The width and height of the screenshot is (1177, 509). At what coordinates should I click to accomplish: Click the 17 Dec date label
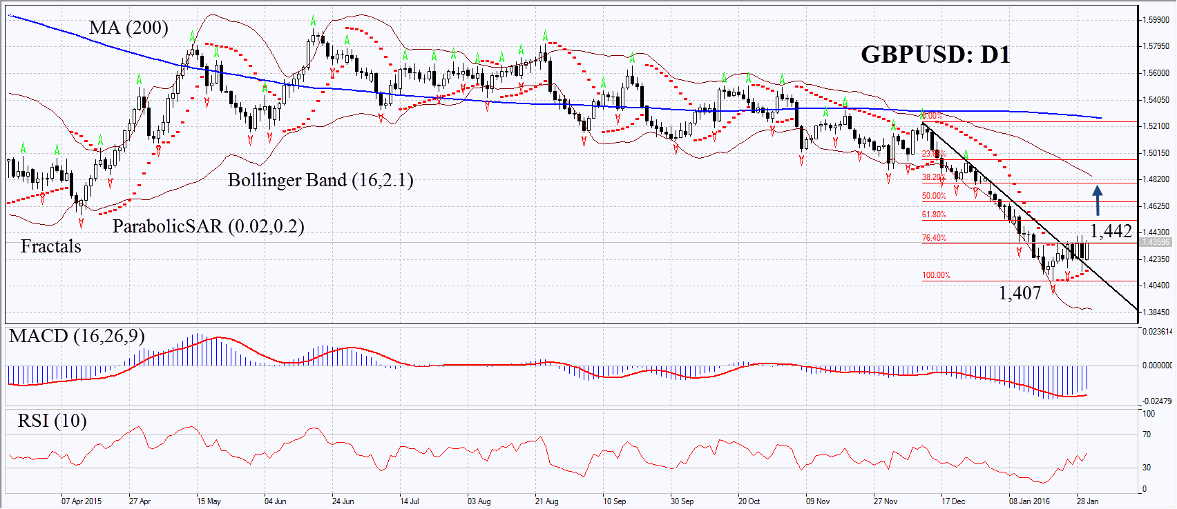coord(953,501)
